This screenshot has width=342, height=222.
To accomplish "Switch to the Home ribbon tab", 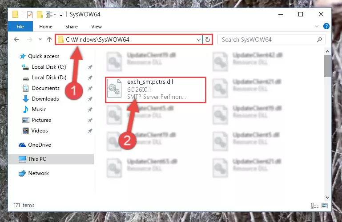I will click(x=46, y=27).
